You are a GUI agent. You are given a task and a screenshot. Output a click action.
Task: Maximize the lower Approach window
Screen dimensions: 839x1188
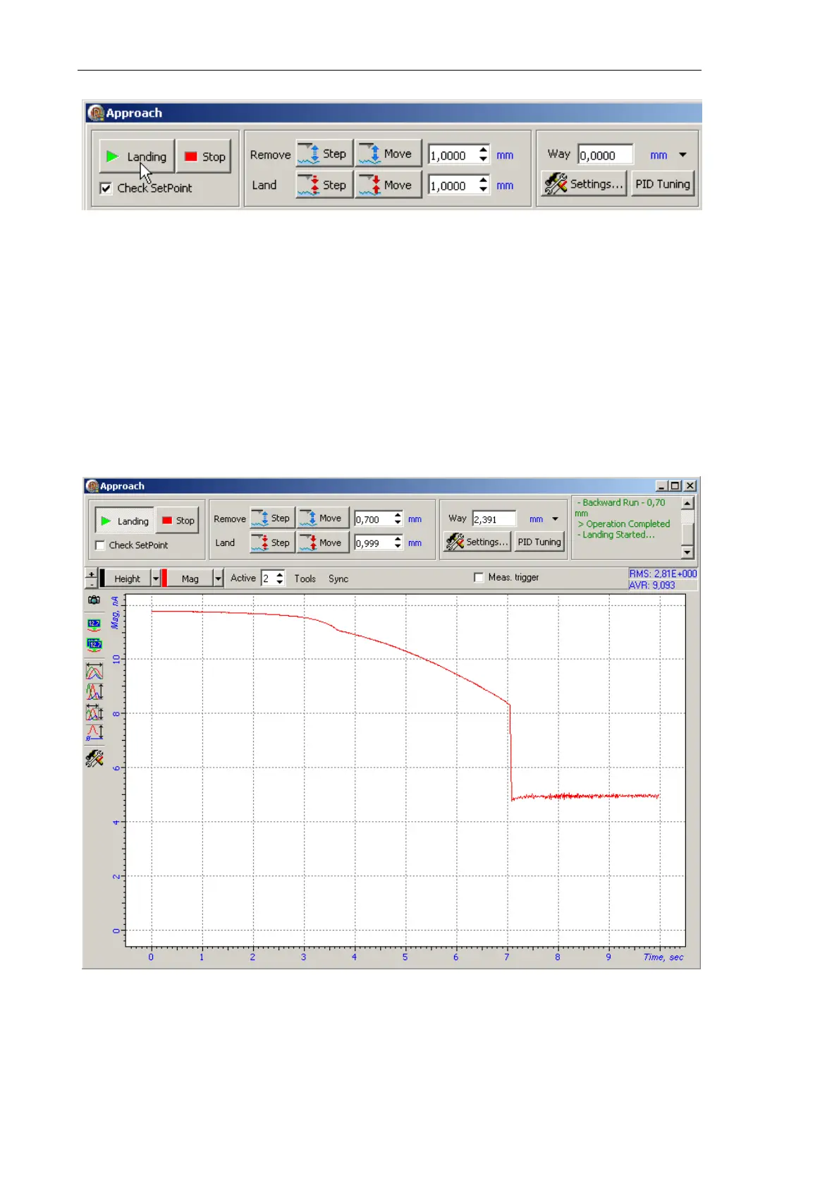tap(675, 486)
